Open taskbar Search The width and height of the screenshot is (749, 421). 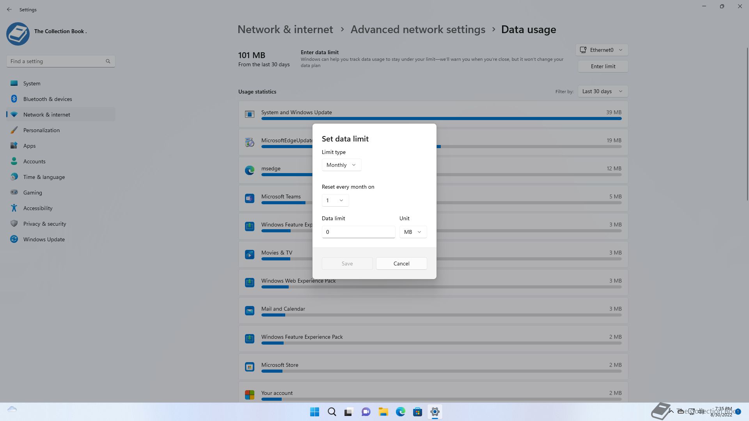click(x=332, y=412)
